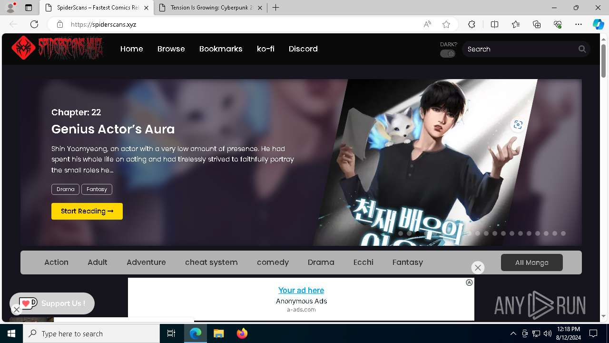Select the Adult genre tab

(98, 262)
